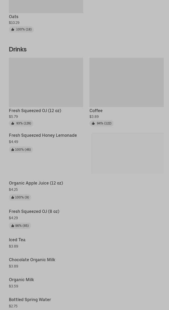Click thumbs-up icon for Organic Apple Juice
The image size is (169, 310).
coord(13,197)
